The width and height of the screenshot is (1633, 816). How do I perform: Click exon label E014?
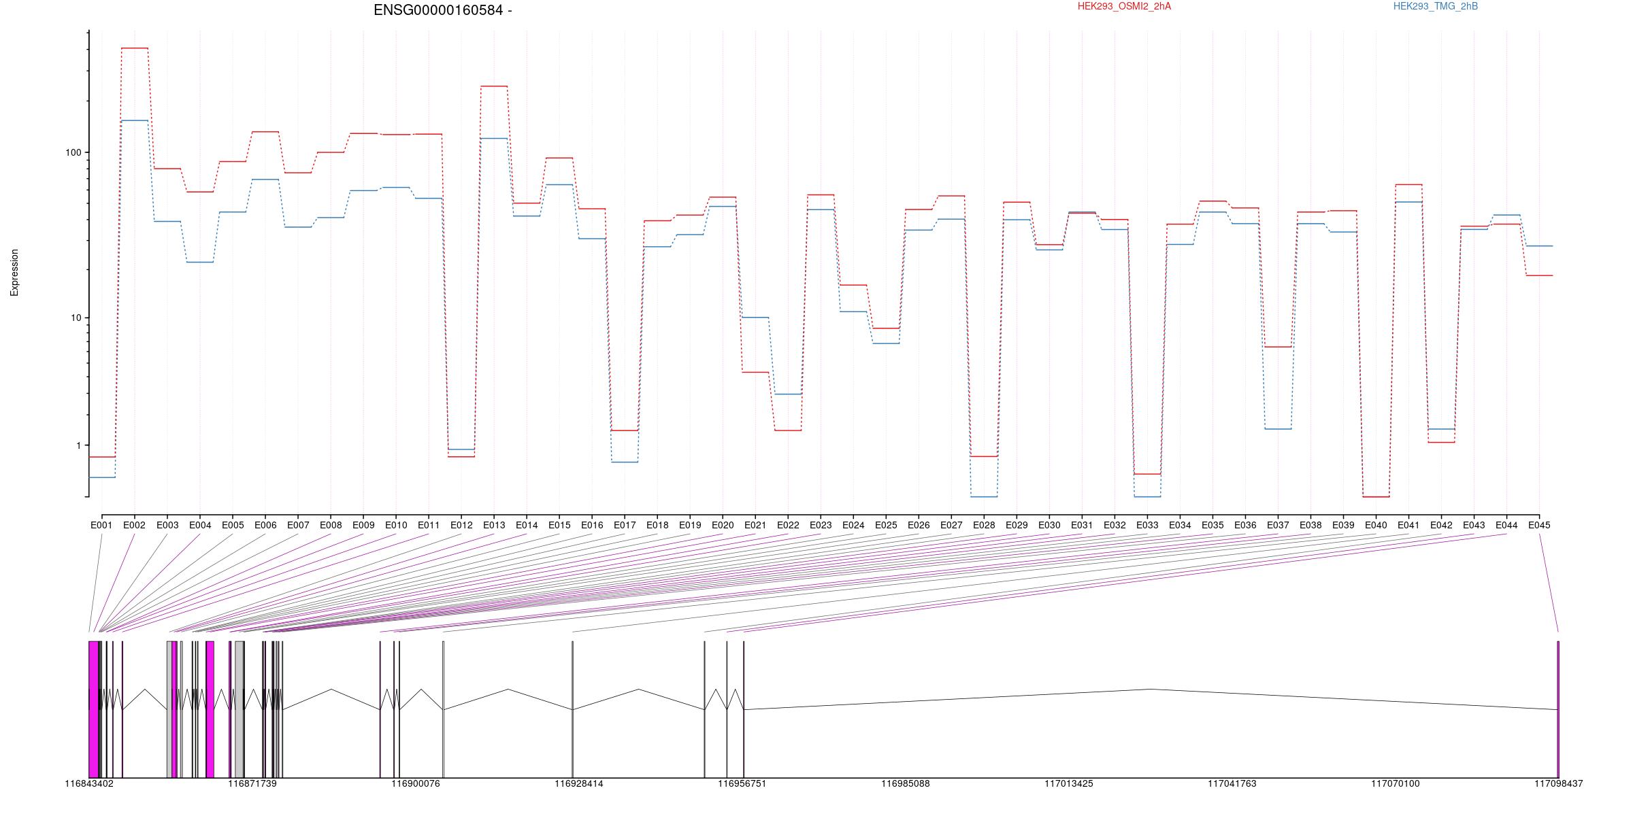tap(527, 525)
